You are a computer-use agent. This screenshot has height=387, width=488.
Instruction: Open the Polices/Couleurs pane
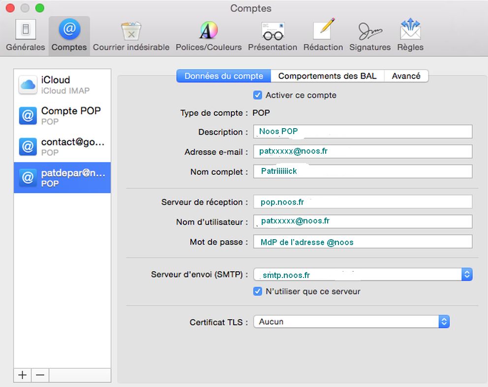(x=209, y=35)
